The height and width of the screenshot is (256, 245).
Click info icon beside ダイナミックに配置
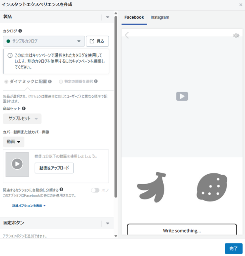click(x=50, y=81)
